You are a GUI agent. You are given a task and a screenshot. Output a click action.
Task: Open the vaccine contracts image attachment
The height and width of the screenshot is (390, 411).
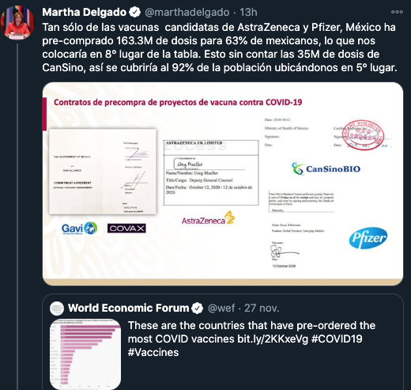pos(223,184)
